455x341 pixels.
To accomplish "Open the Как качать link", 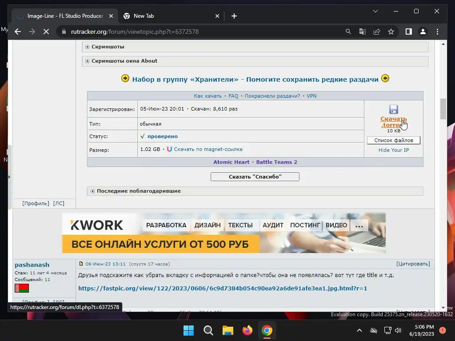I will tap(208, 96).
